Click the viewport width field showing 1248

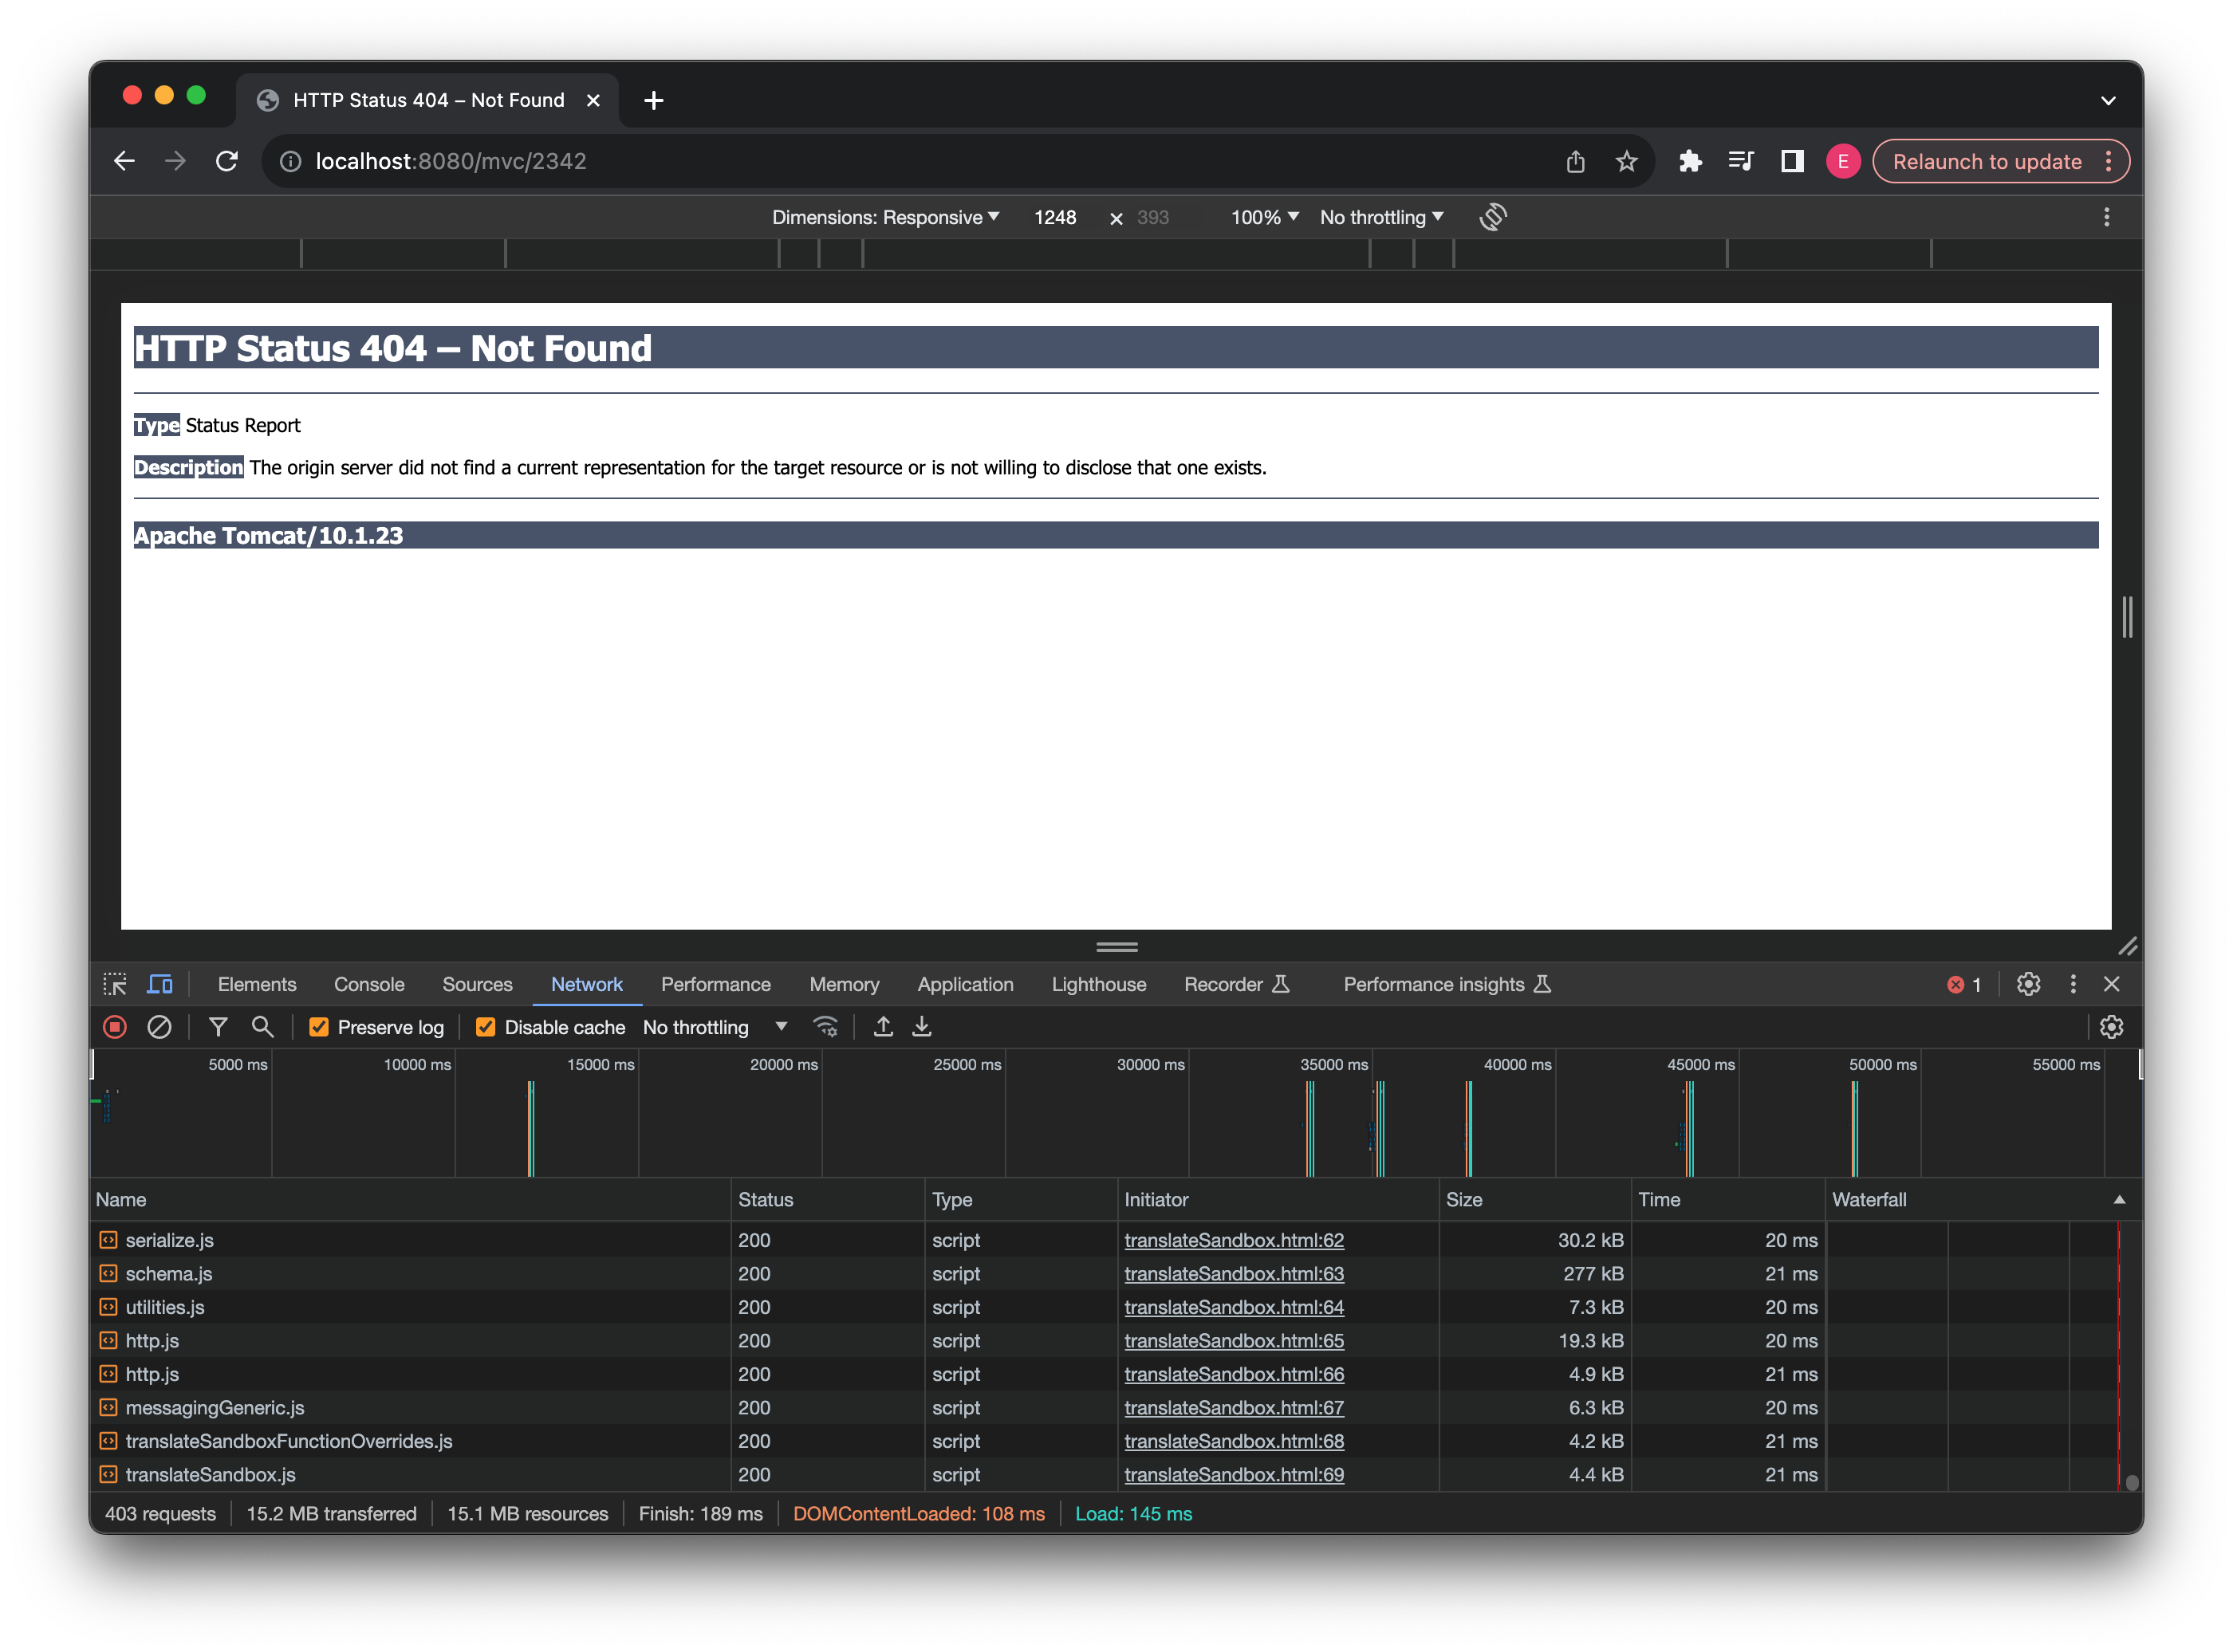[x=1055, y=217]
